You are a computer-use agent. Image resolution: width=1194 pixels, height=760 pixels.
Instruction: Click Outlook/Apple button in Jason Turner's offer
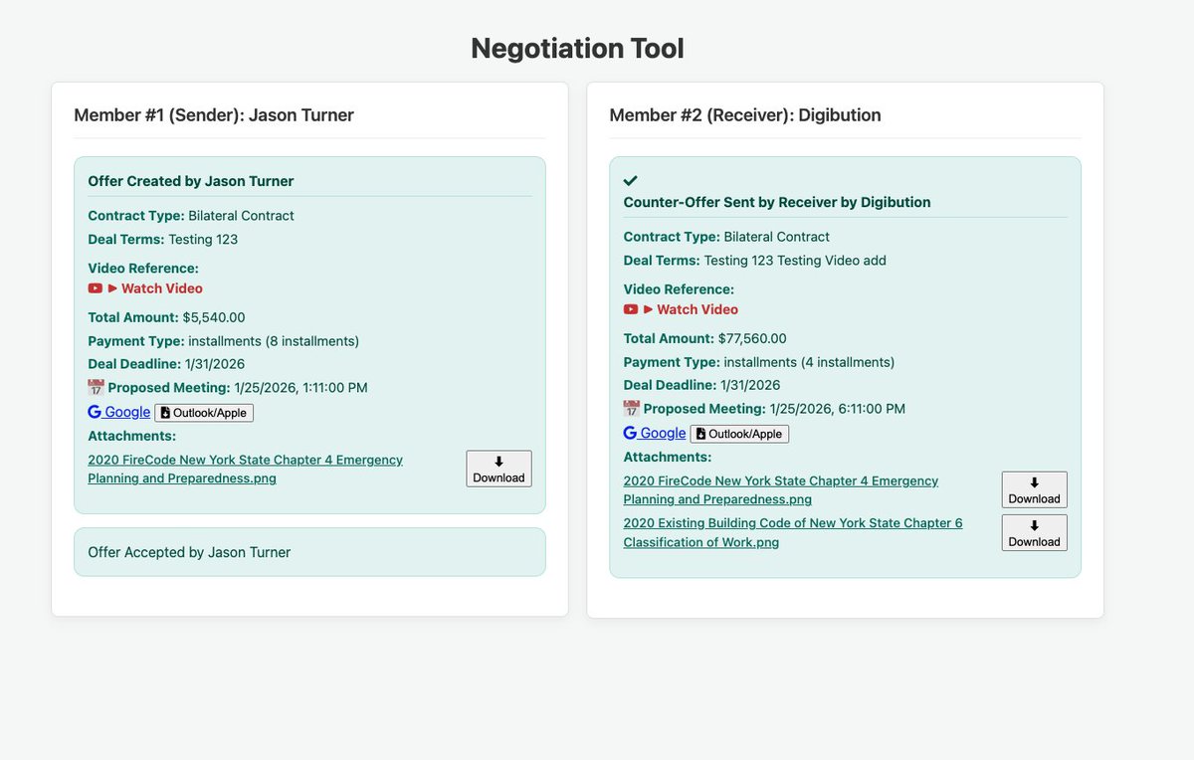coord(204,413)
